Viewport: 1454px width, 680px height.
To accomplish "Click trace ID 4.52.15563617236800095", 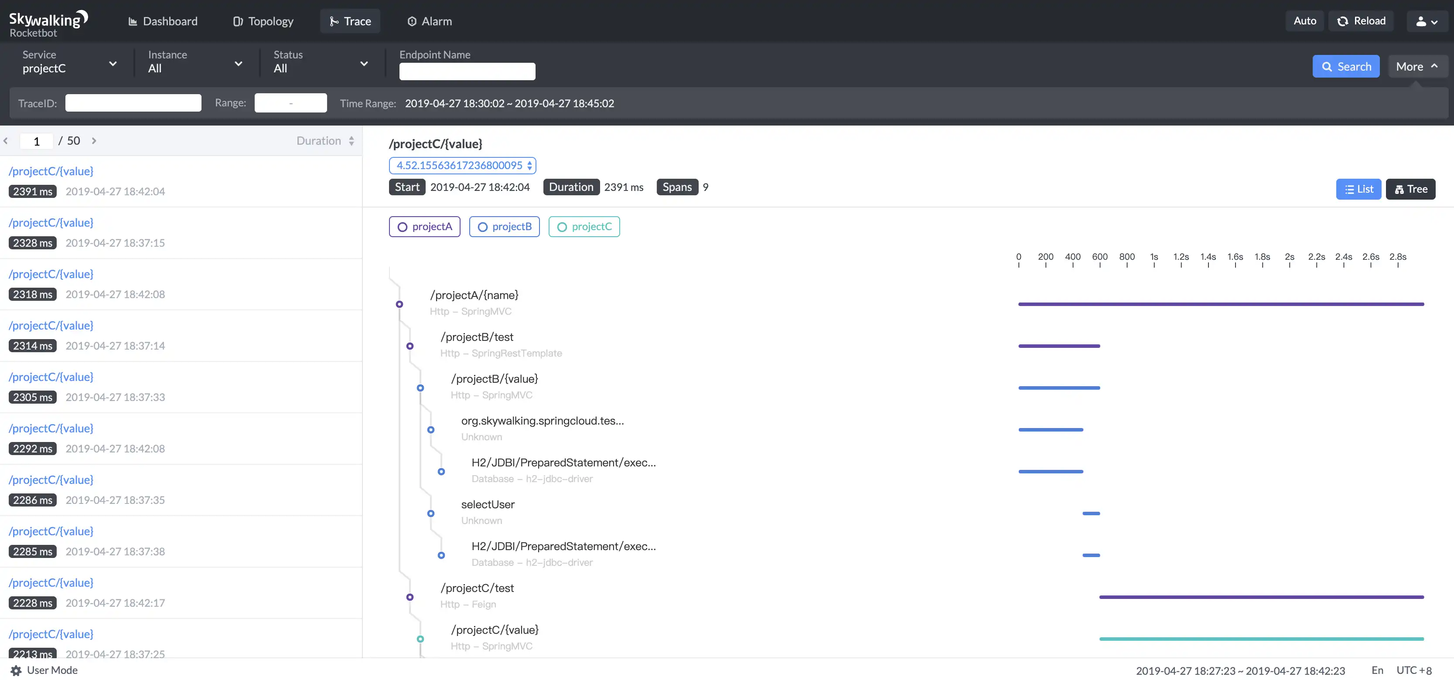I will [x=462, y=166].
